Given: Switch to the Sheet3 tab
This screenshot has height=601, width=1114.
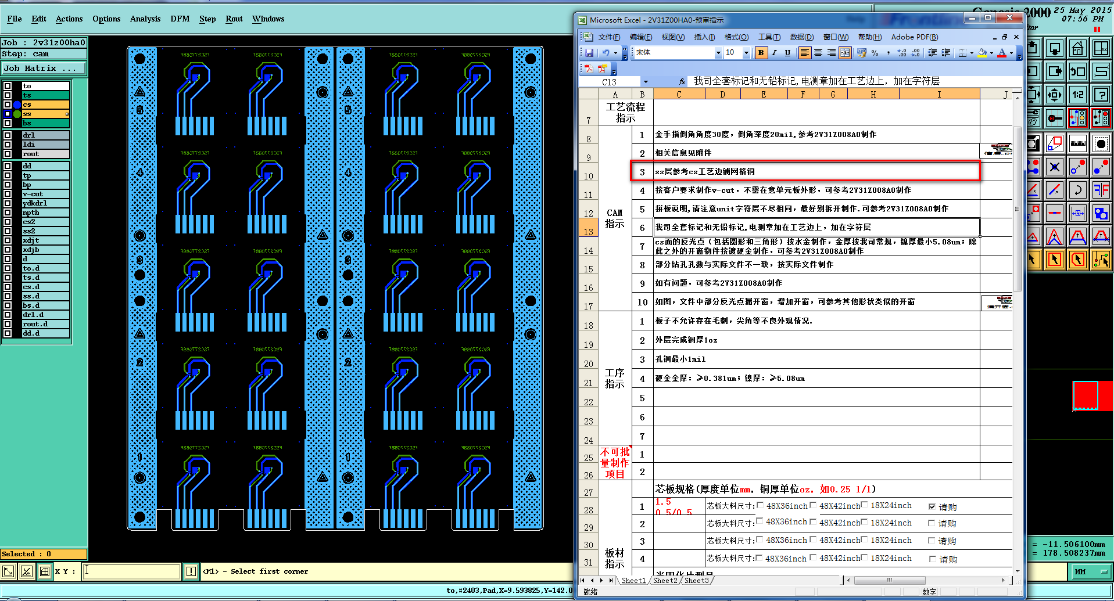Looking at the screenshot, I should 697,580.
